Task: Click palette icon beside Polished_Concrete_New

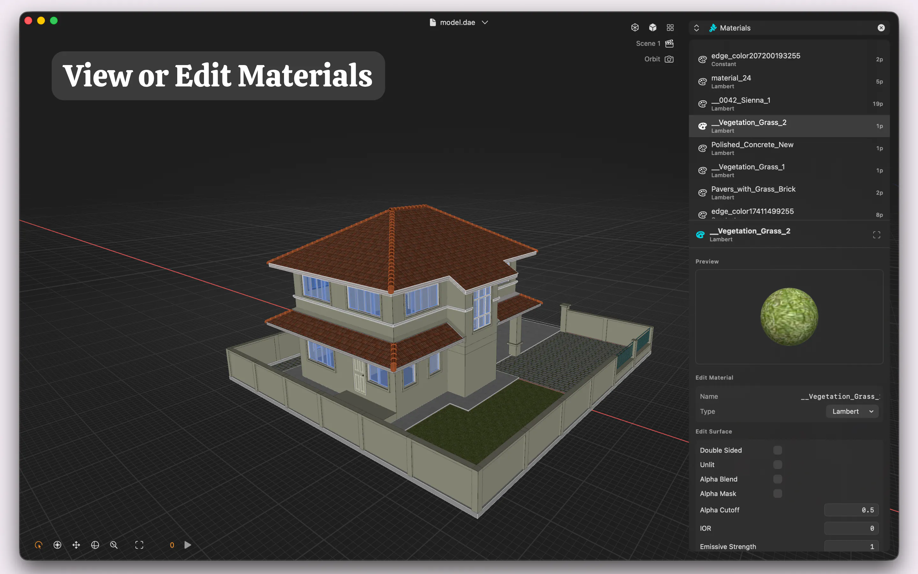Action: tap(703, 148)
